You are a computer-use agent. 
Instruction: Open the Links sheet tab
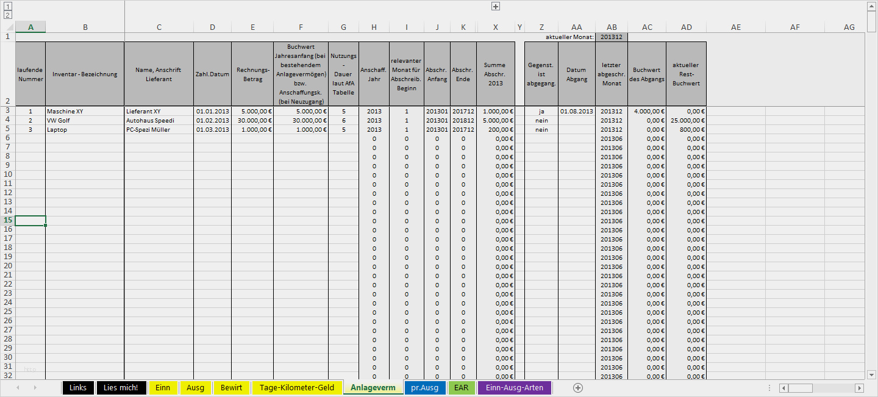click(x=78, y=388)
